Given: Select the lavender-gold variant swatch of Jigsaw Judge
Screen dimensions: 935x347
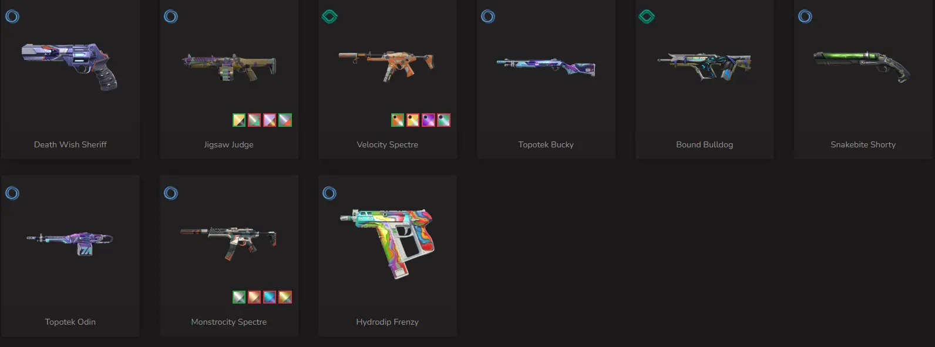Looking at the screenshot, I should pyautogui.click(x=270, y=120).
